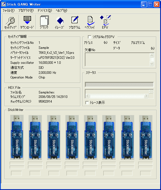Click the fifth StickWriter device image
The image size is (161, 190).
click(91, 137)
